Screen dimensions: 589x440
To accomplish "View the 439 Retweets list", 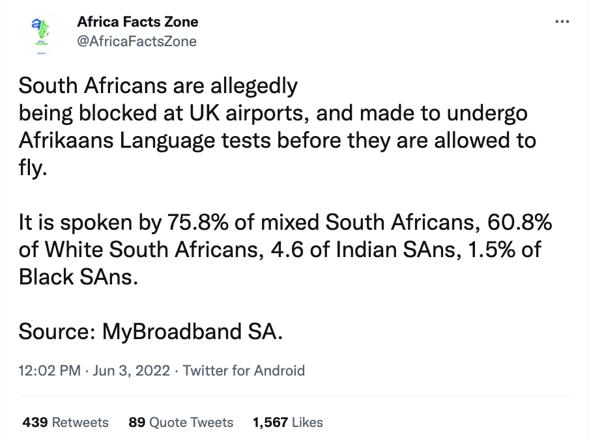I will pyautogui.click(x=65, y=422).
